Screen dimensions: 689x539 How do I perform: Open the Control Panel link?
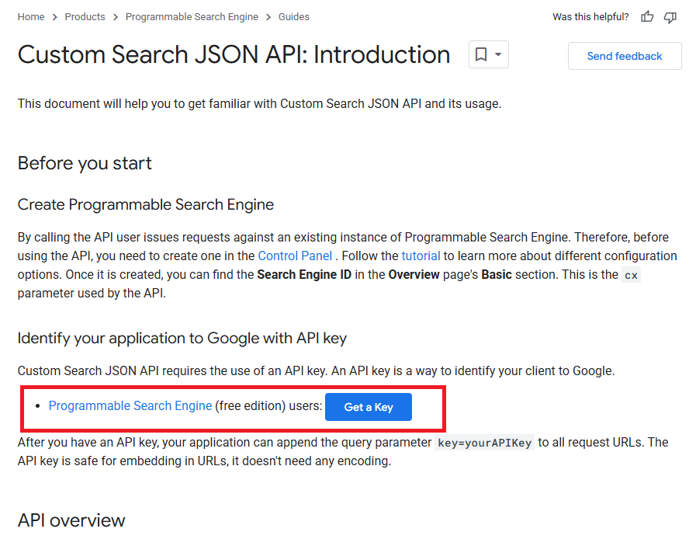(295, 256)
